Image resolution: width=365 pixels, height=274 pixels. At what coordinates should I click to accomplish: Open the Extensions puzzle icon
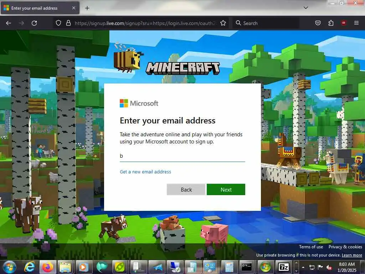click(331, 23)
